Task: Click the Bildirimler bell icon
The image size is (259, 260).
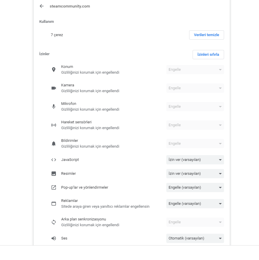Action: pyautogui.click(x=54, y=144)
